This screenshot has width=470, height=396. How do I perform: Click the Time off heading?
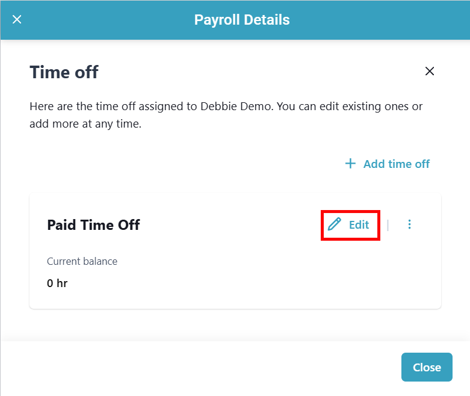pos(64,73)
